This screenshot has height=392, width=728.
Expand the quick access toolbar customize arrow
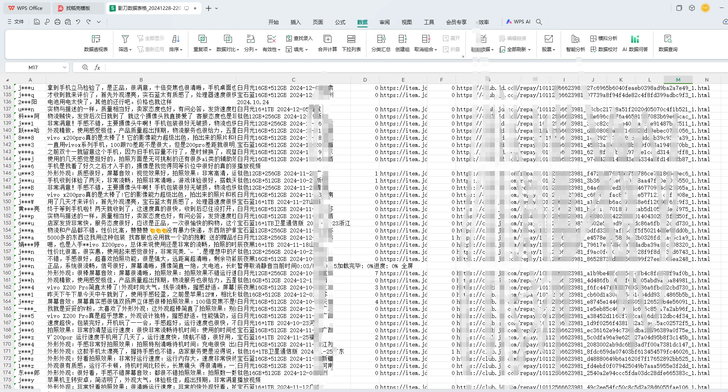point(99,22)
